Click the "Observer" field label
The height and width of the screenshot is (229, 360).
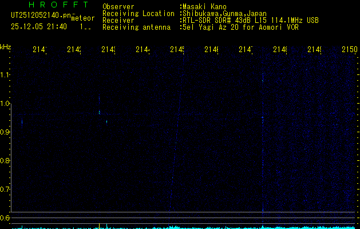(x=118, y=7)
